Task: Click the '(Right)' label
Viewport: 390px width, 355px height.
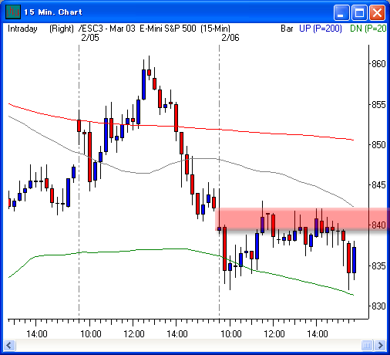Action: point(62,29)
